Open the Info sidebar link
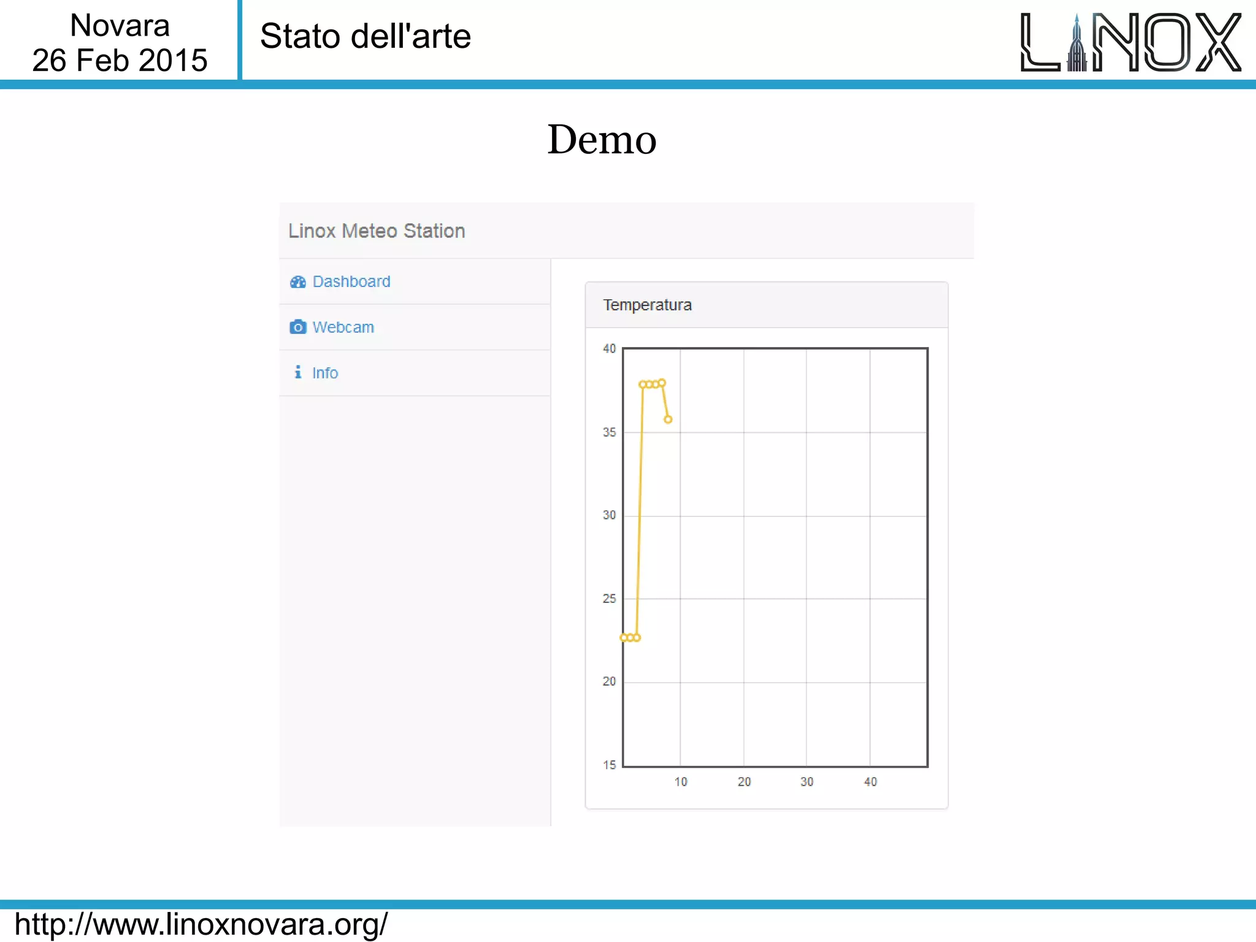1256x942 pixels. point(325,373)
